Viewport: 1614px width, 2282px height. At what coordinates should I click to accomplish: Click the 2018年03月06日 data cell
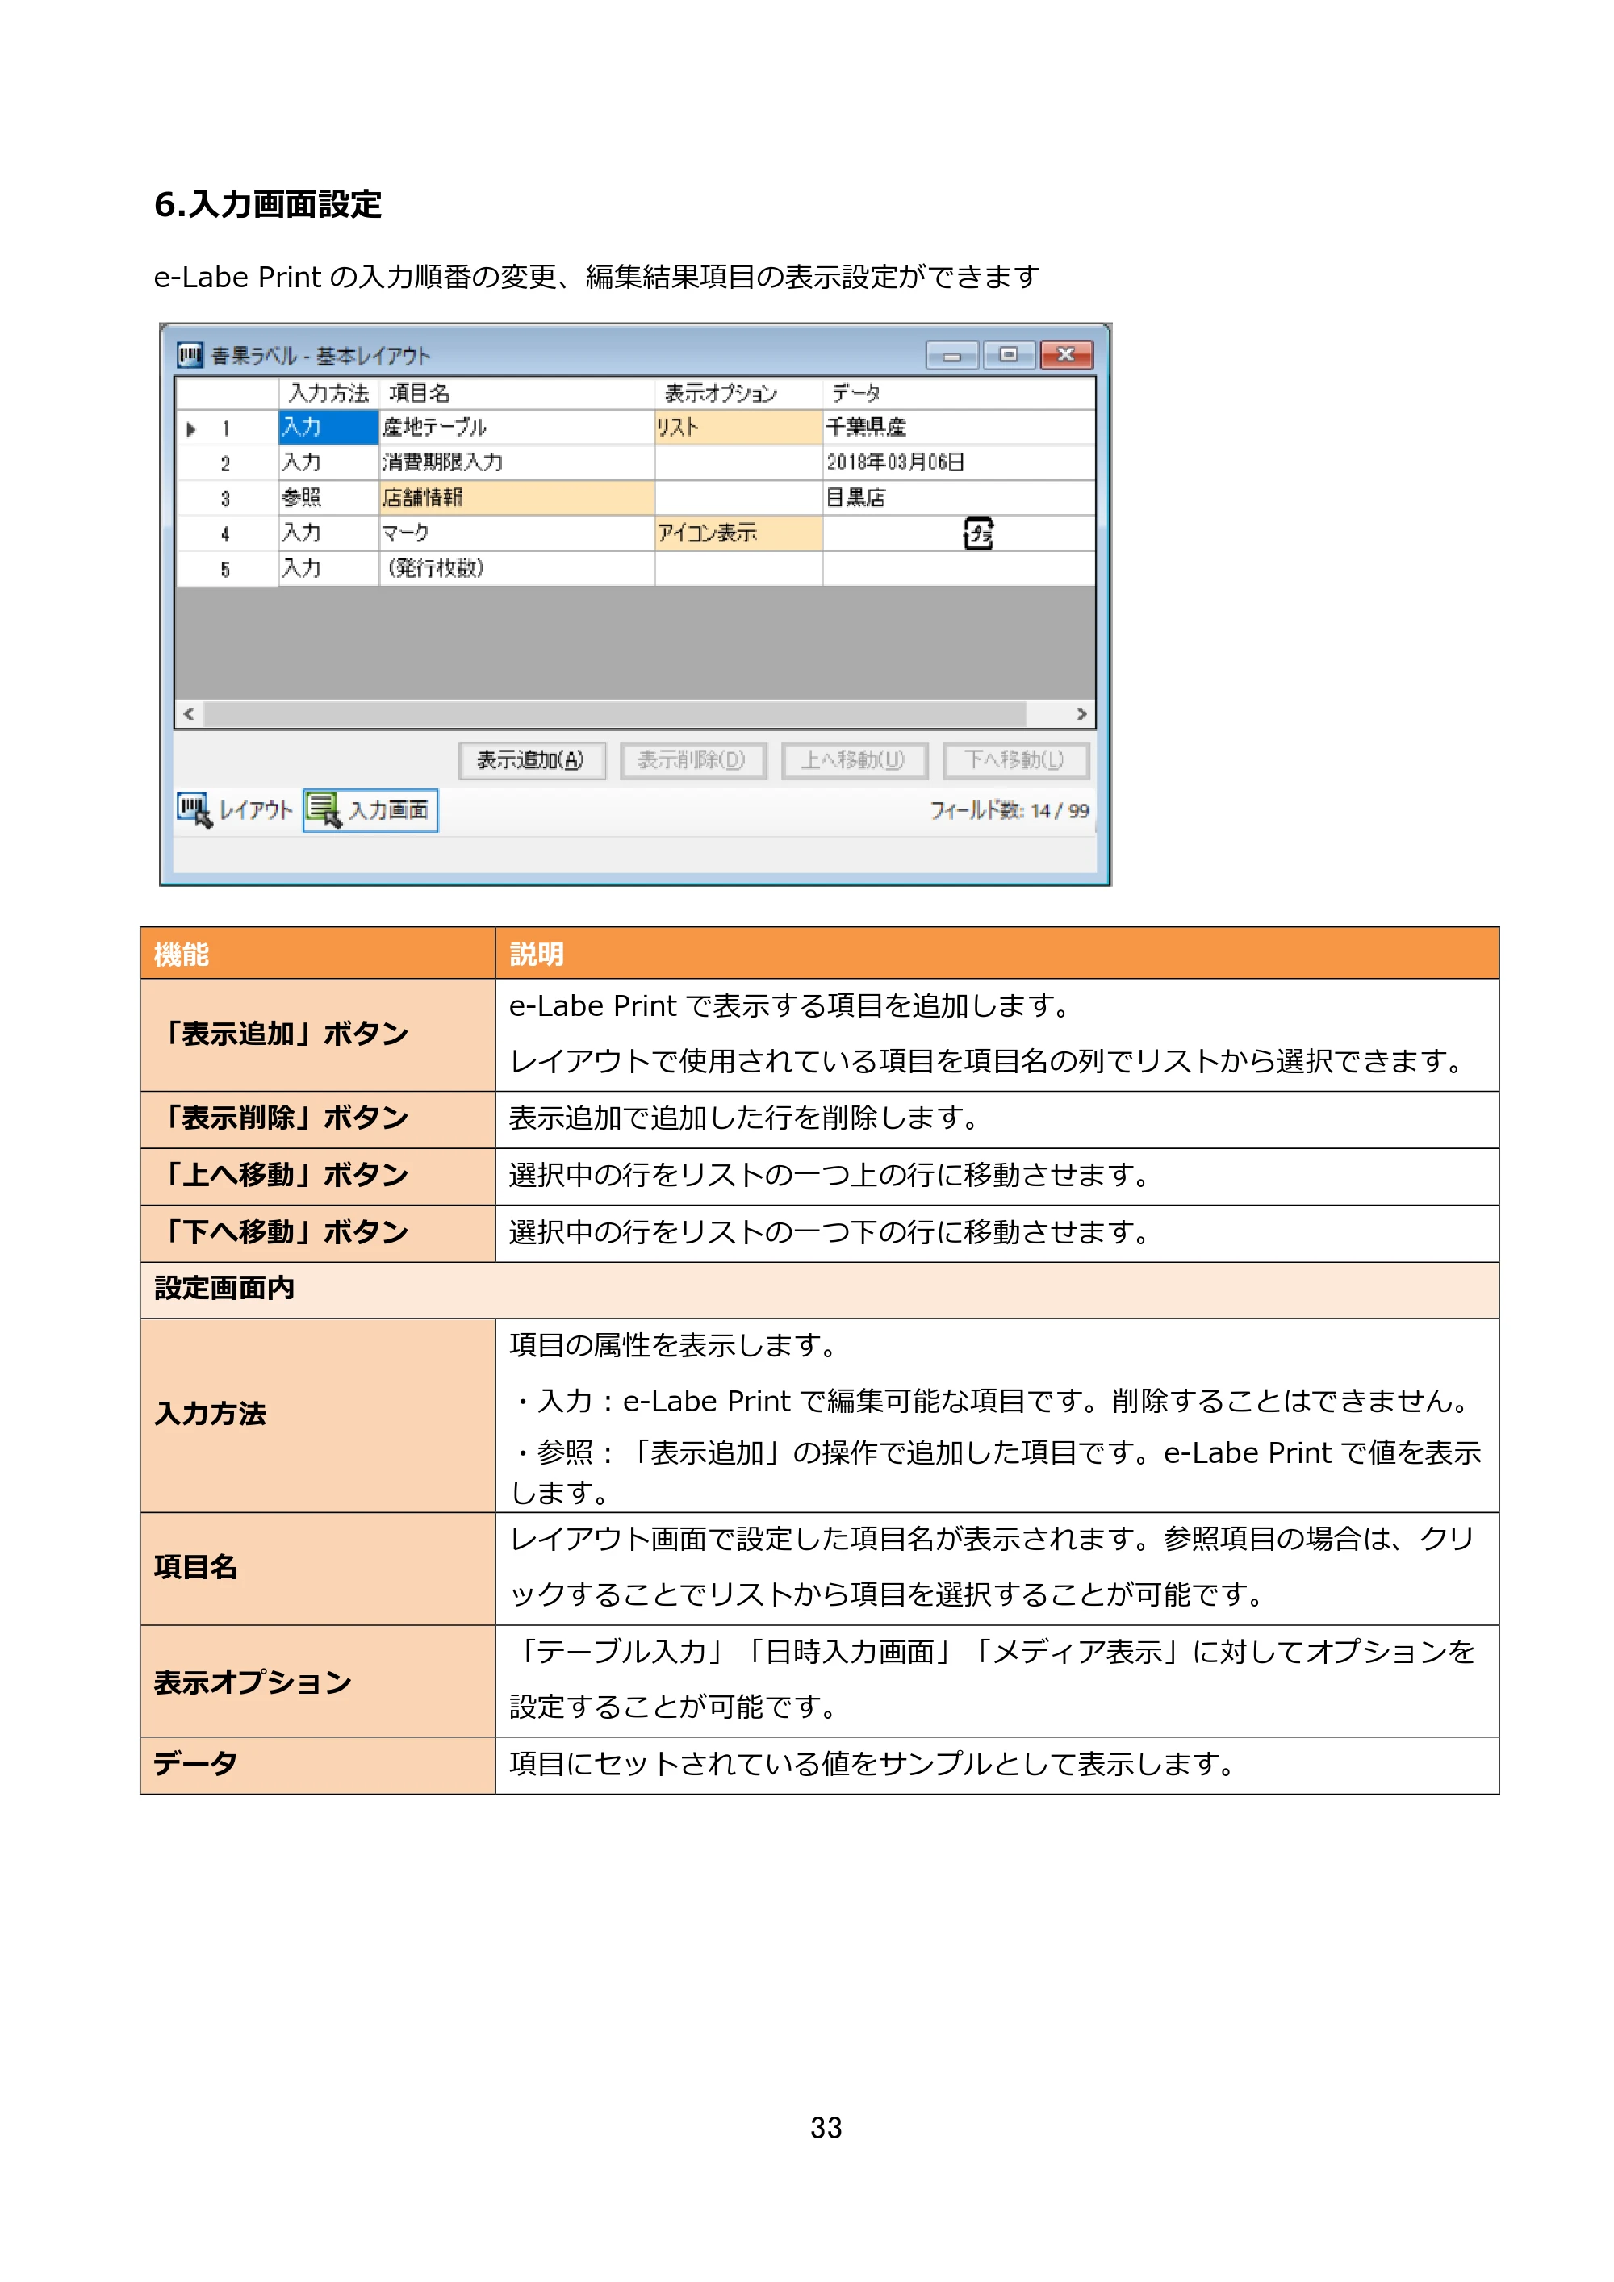pyautogui.click(x=959, y=462)
